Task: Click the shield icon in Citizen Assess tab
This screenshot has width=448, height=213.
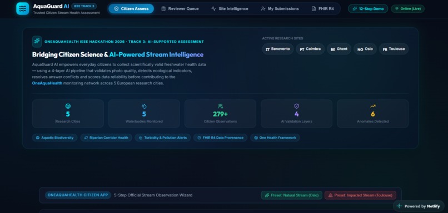Action: tap(116, 8)
